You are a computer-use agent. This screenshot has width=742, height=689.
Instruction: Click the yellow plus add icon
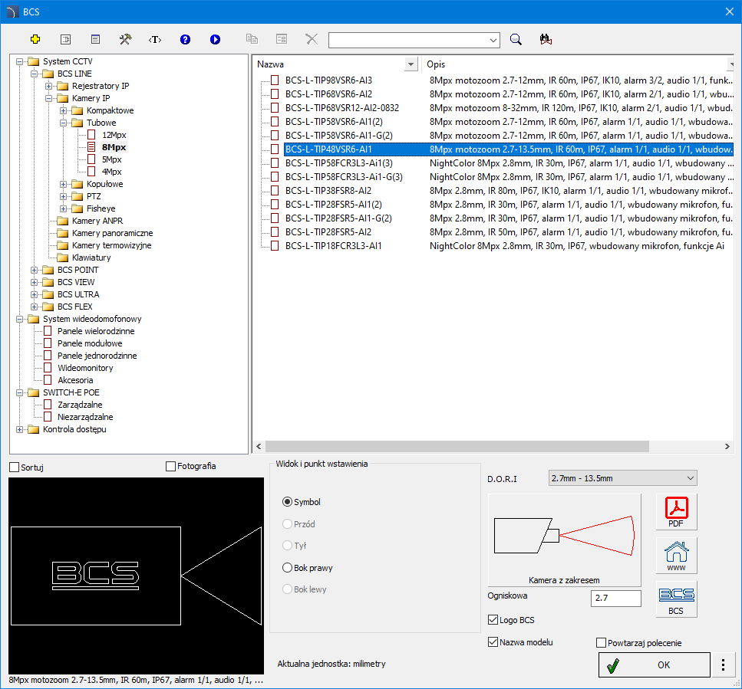35,39
